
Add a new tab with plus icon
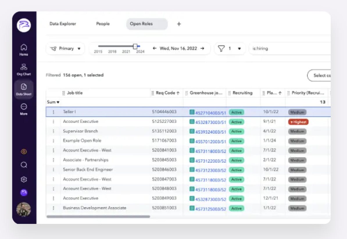pyautogui.click(x=179, y=24)
